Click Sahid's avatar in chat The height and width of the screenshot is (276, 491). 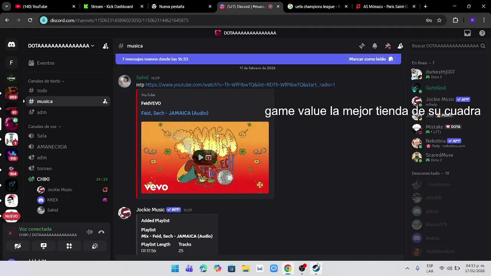pos(124,81)
